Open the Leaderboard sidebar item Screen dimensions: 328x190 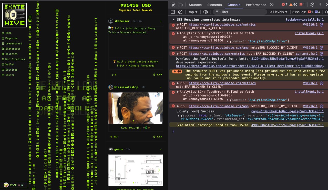click(x=14, y=43)
